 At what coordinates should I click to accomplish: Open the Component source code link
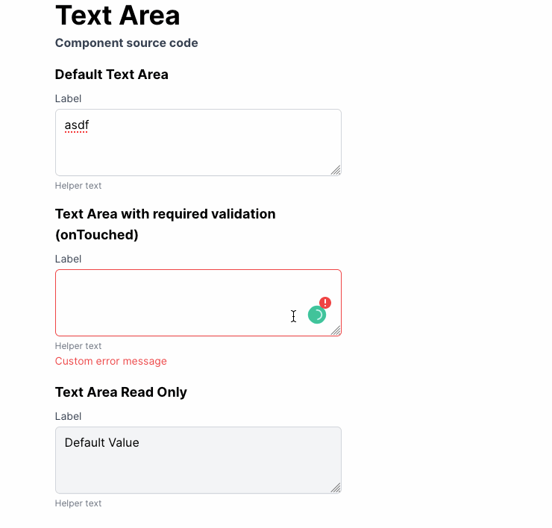(x=126, y=43)
